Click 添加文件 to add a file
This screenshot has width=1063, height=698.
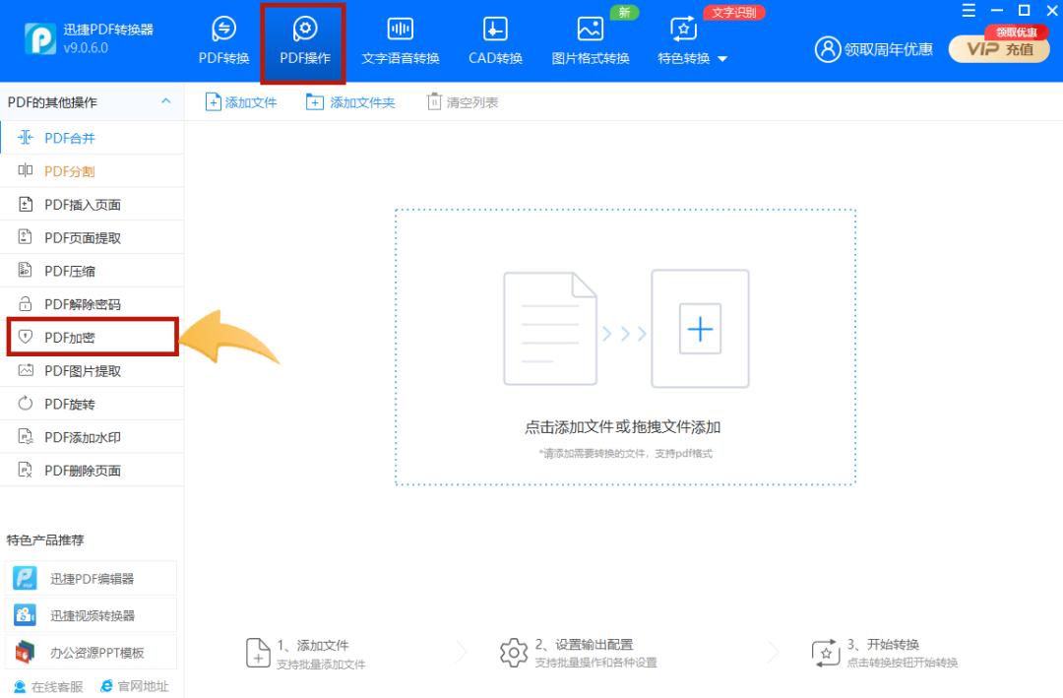tap(241, 101)
